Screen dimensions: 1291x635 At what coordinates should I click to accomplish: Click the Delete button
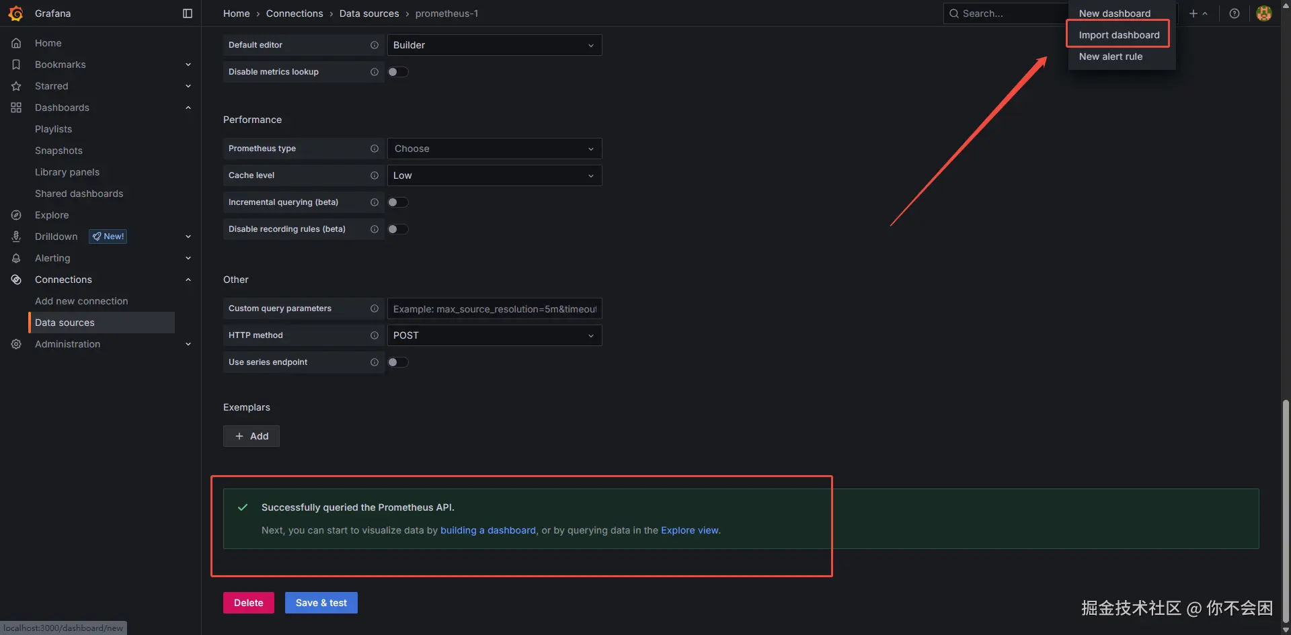(249, 603)
